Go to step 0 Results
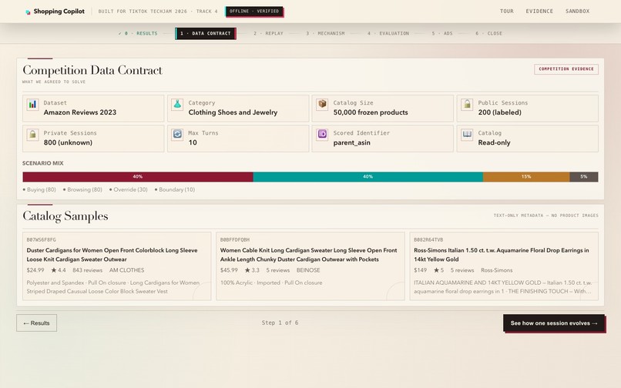The width and height of the screenshot is (621, 388). click(138, 34)
